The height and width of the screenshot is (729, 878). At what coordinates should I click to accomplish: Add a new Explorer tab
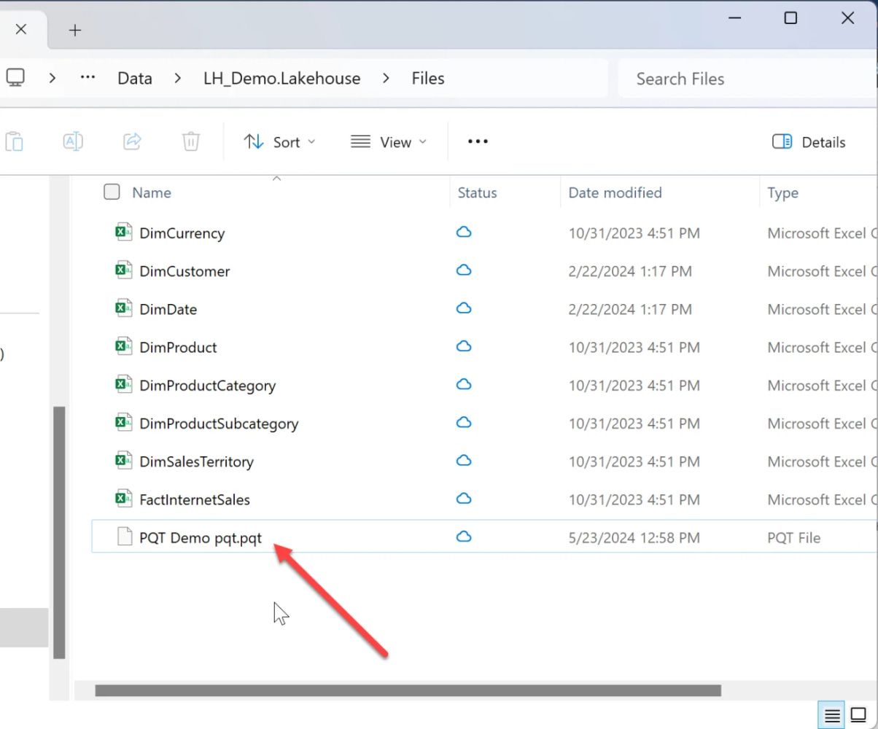(x=74, y=30)
